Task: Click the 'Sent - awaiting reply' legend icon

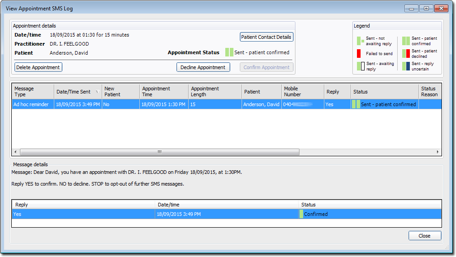Action: tap(360, 66)
